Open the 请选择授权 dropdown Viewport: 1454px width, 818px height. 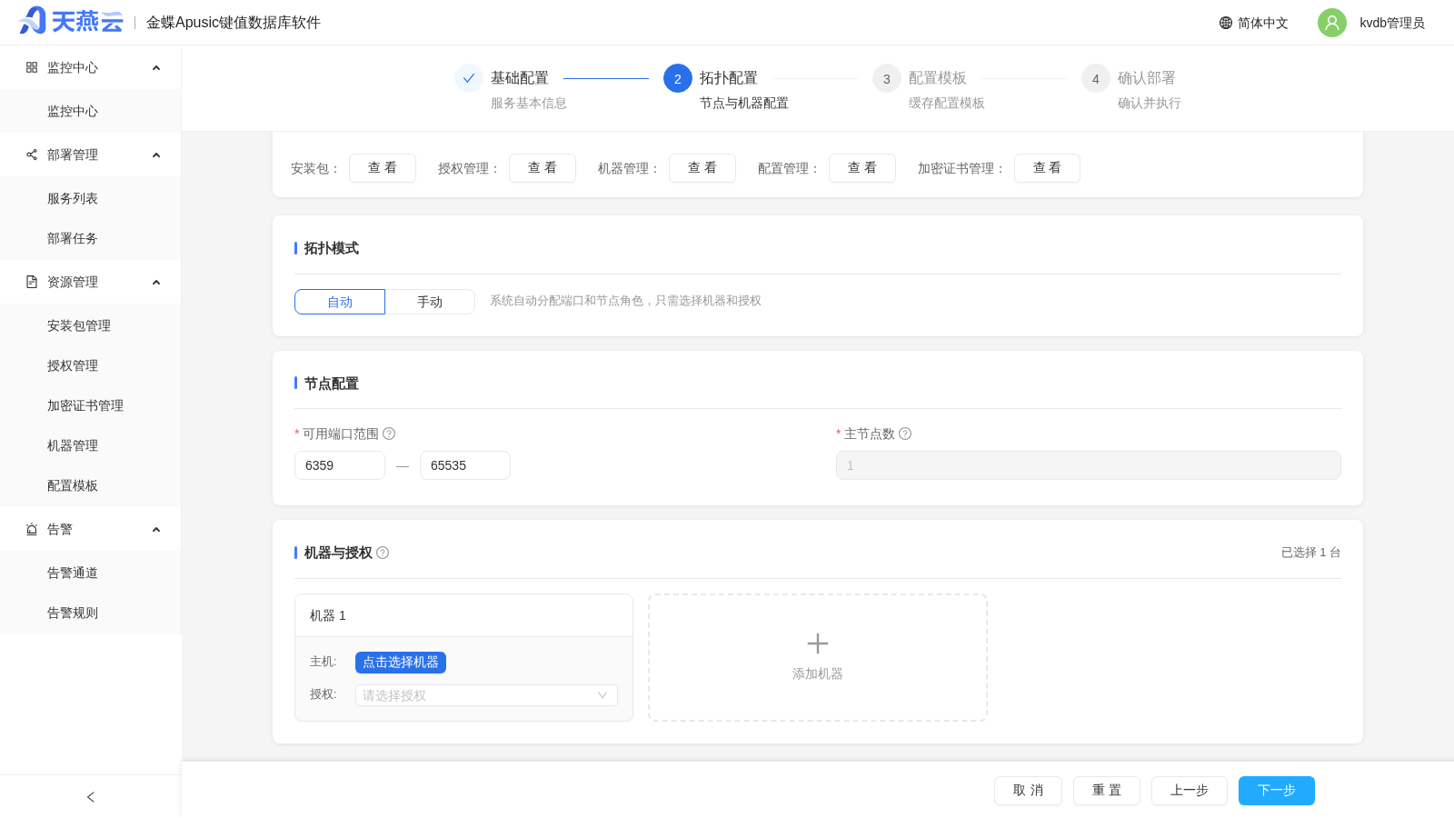pyautogui.click(x=486, y=695)
